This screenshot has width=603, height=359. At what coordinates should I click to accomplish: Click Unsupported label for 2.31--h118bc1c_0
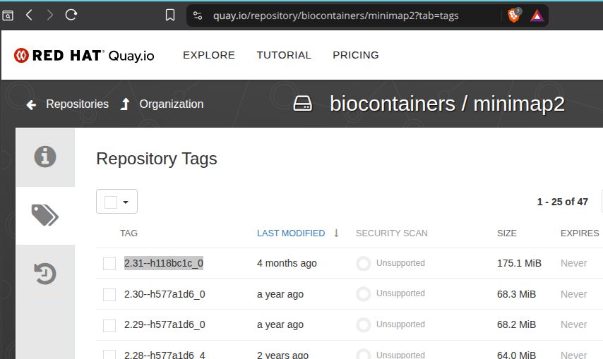pyautogui.click(x=400, y=263)
